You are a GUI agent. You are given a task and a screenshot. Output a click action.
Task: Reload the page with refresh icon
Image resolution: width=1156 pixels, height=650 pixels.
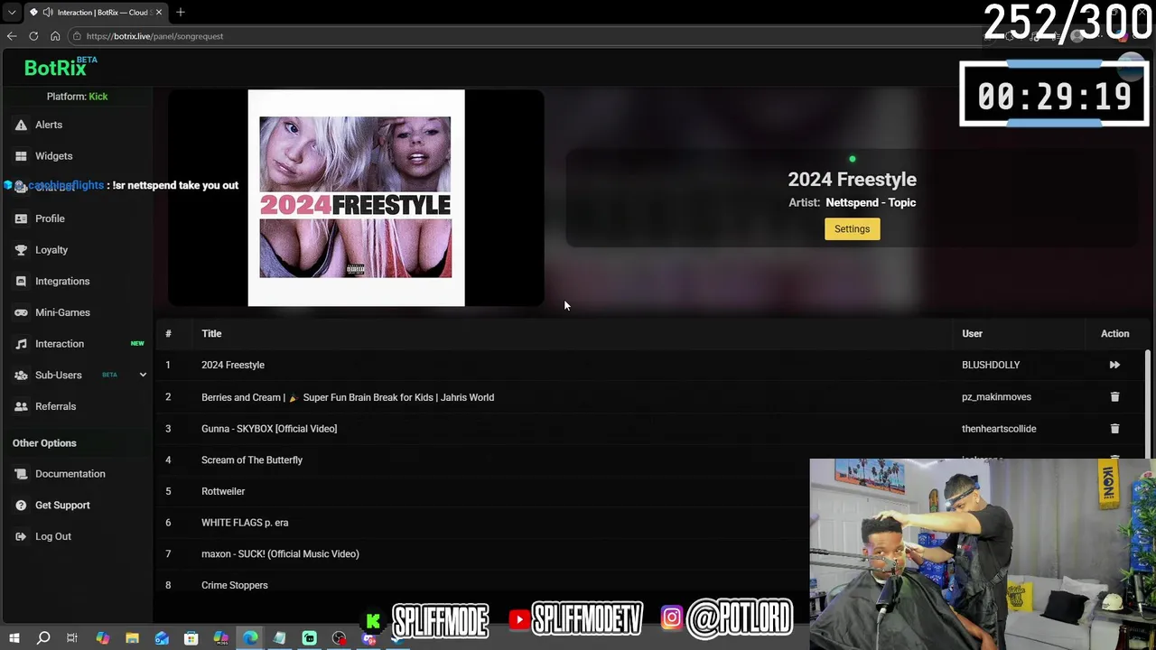(x=33, y=36)
